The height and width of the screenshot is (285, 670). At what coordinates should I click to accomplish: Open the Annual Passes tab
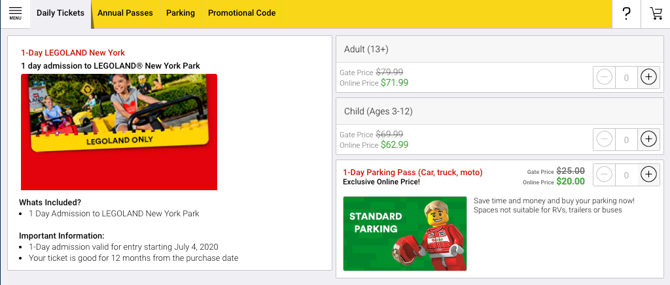point(125,13)
